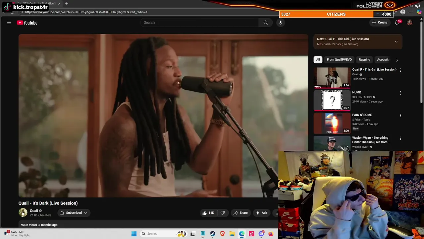Click the main video player
424x239 pixels.
click(163, 116)
